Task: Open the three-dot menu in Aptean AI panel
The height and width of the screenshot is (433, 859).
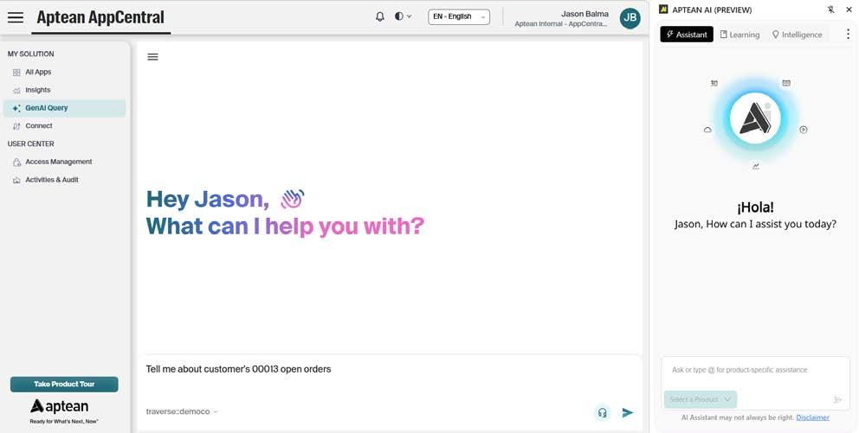Action: 848,35
